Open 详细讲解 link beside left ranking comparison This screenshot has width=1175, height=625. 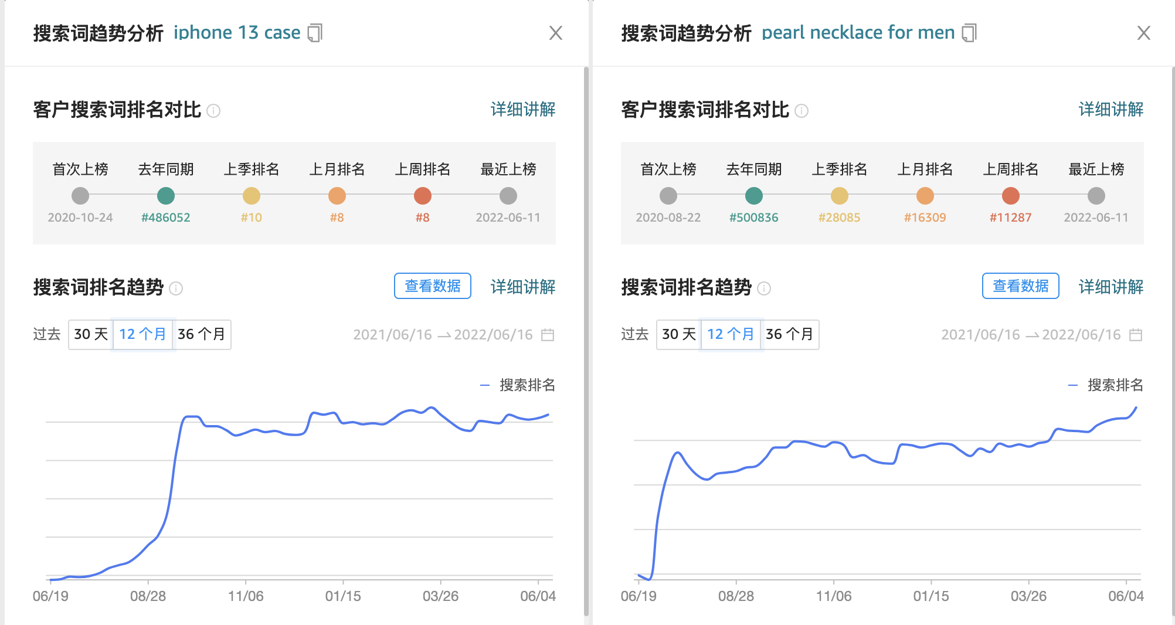523,110
